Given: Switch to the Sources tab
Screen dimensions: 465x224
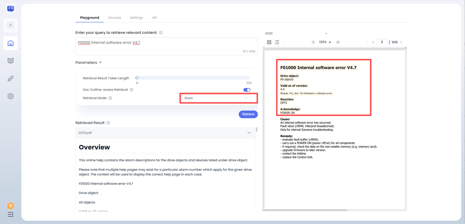Looking at the screenshot, I should pos(114,18).
